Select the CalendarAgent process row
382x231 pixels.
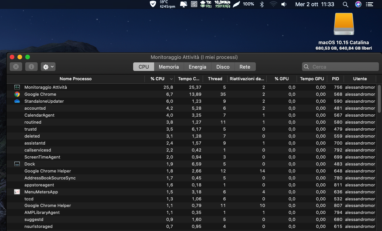point(192,115)
